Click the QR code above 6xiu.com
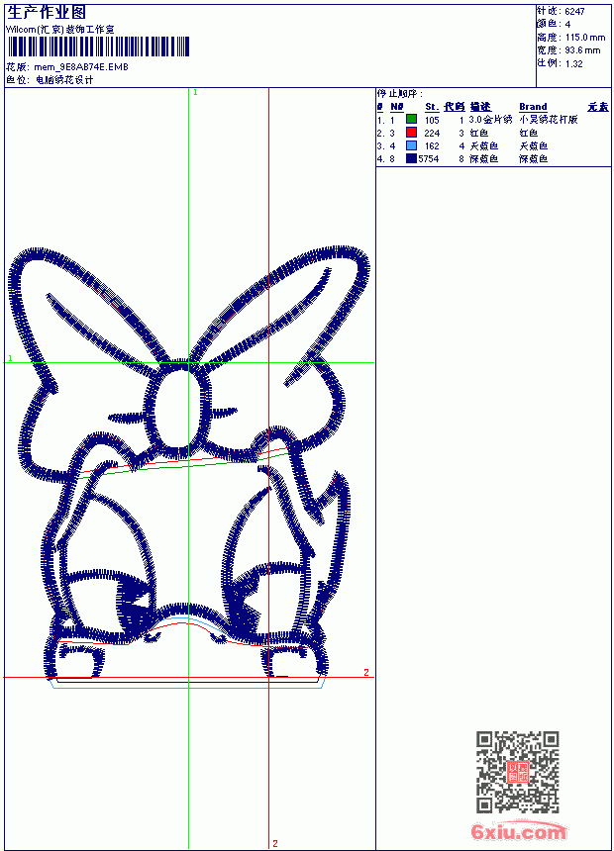The width and height of the screenshot is (614, 851). (x=518, y=772)
